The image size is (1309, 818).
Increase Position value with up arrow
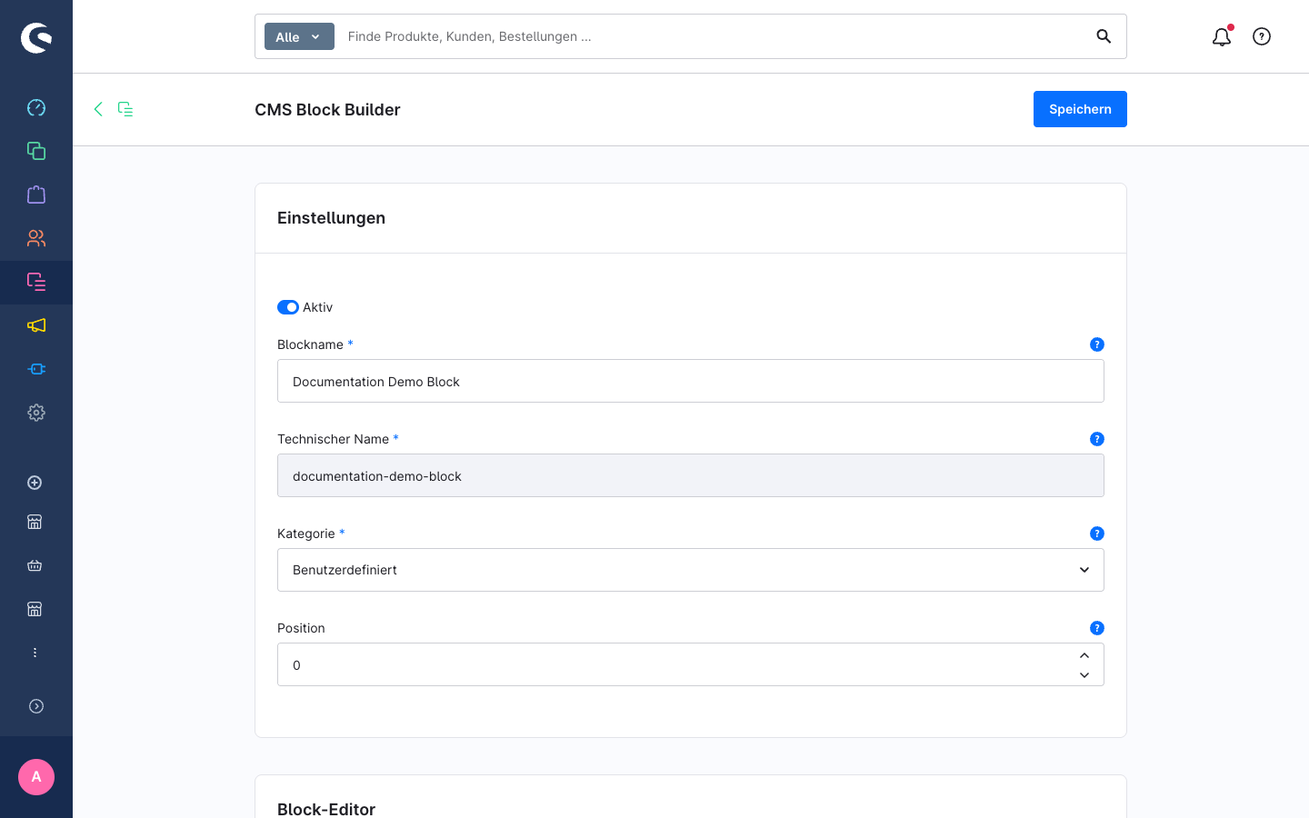pyautogui.click(x=1084, y=655)
